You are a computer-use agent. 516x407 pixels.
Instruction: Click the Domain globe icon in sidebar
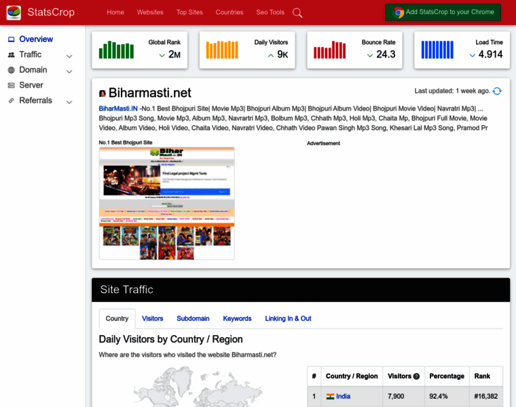coord(11,70)
